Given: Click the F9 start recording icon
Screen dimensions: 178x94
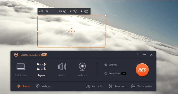Looking at the screenshot, I should [65, 11].
